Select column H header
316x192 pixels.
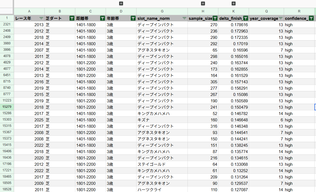click(203, 11)
